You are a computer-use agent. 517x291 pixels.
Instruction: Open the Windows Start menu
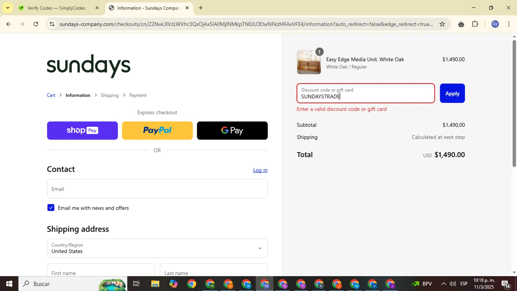9,284
